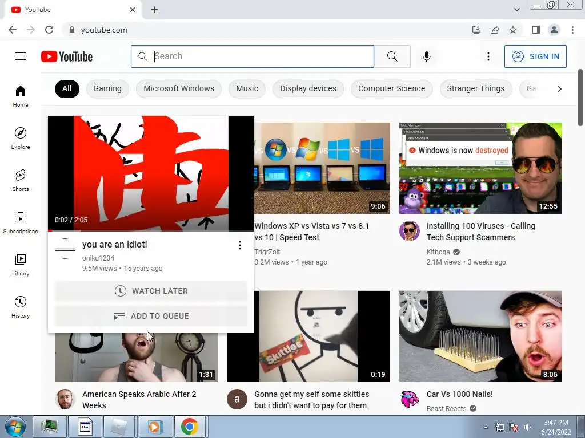Open the YouTube hamburger guide menu
Image resolution: width=585 pixels, height=438 pixels.
[x=21, y=56]
